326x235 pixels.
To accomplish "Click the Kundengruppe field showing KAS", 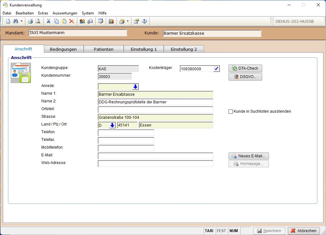I will tap(118, 69).
